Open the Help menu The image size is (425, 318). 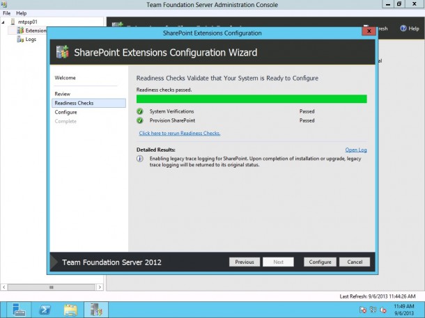pyautogui.click(x=21, y=13)
